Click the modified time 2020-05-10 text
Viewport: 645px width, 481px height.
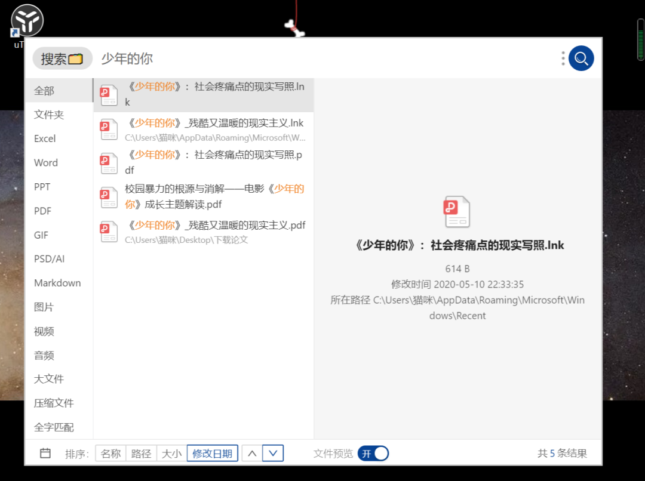[457, 285]
